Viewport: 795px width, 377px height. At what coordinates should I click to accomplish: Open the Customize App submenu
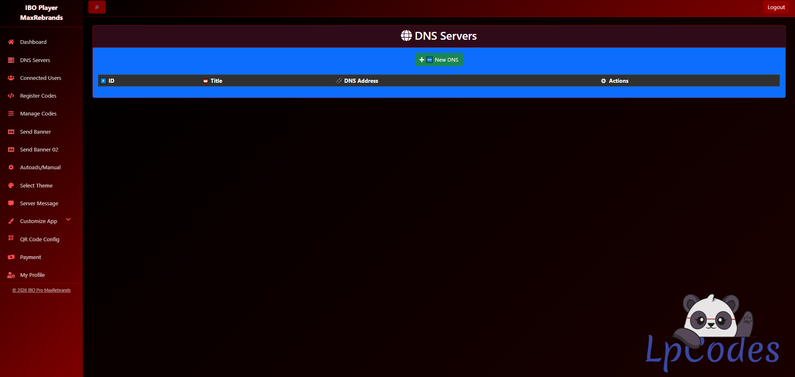[x=39, y=221]
